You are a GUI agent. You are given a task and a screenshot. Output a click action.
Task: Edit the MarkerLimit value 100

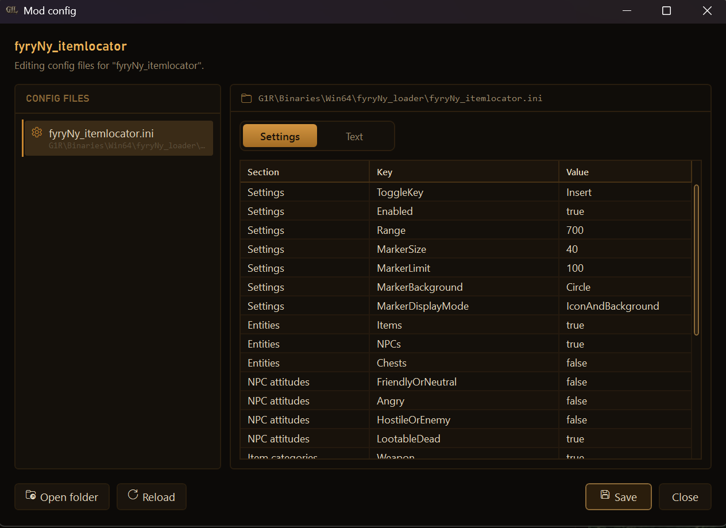[625, 268]
